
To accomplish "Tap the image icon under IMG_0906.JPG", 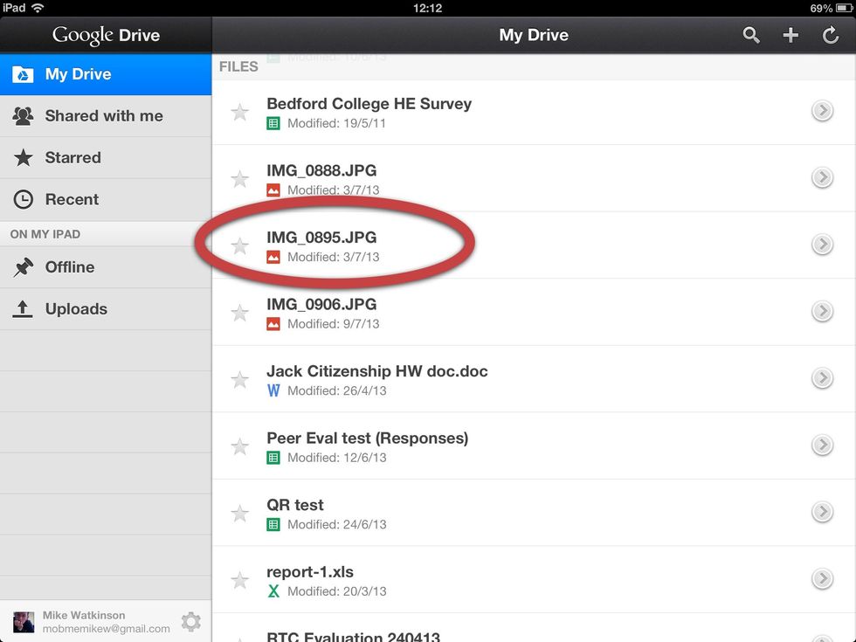I will coord(273,324).
